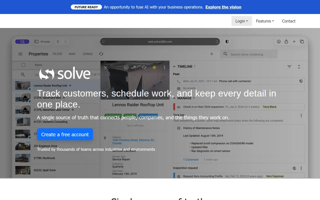Click the timeline filter lines icon
Image resolution: width=320 pixels, height=200 pixels.
289,66
